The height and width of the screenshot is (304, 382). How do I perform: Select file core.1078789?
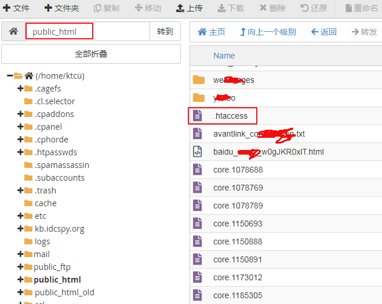pos(238,206)
